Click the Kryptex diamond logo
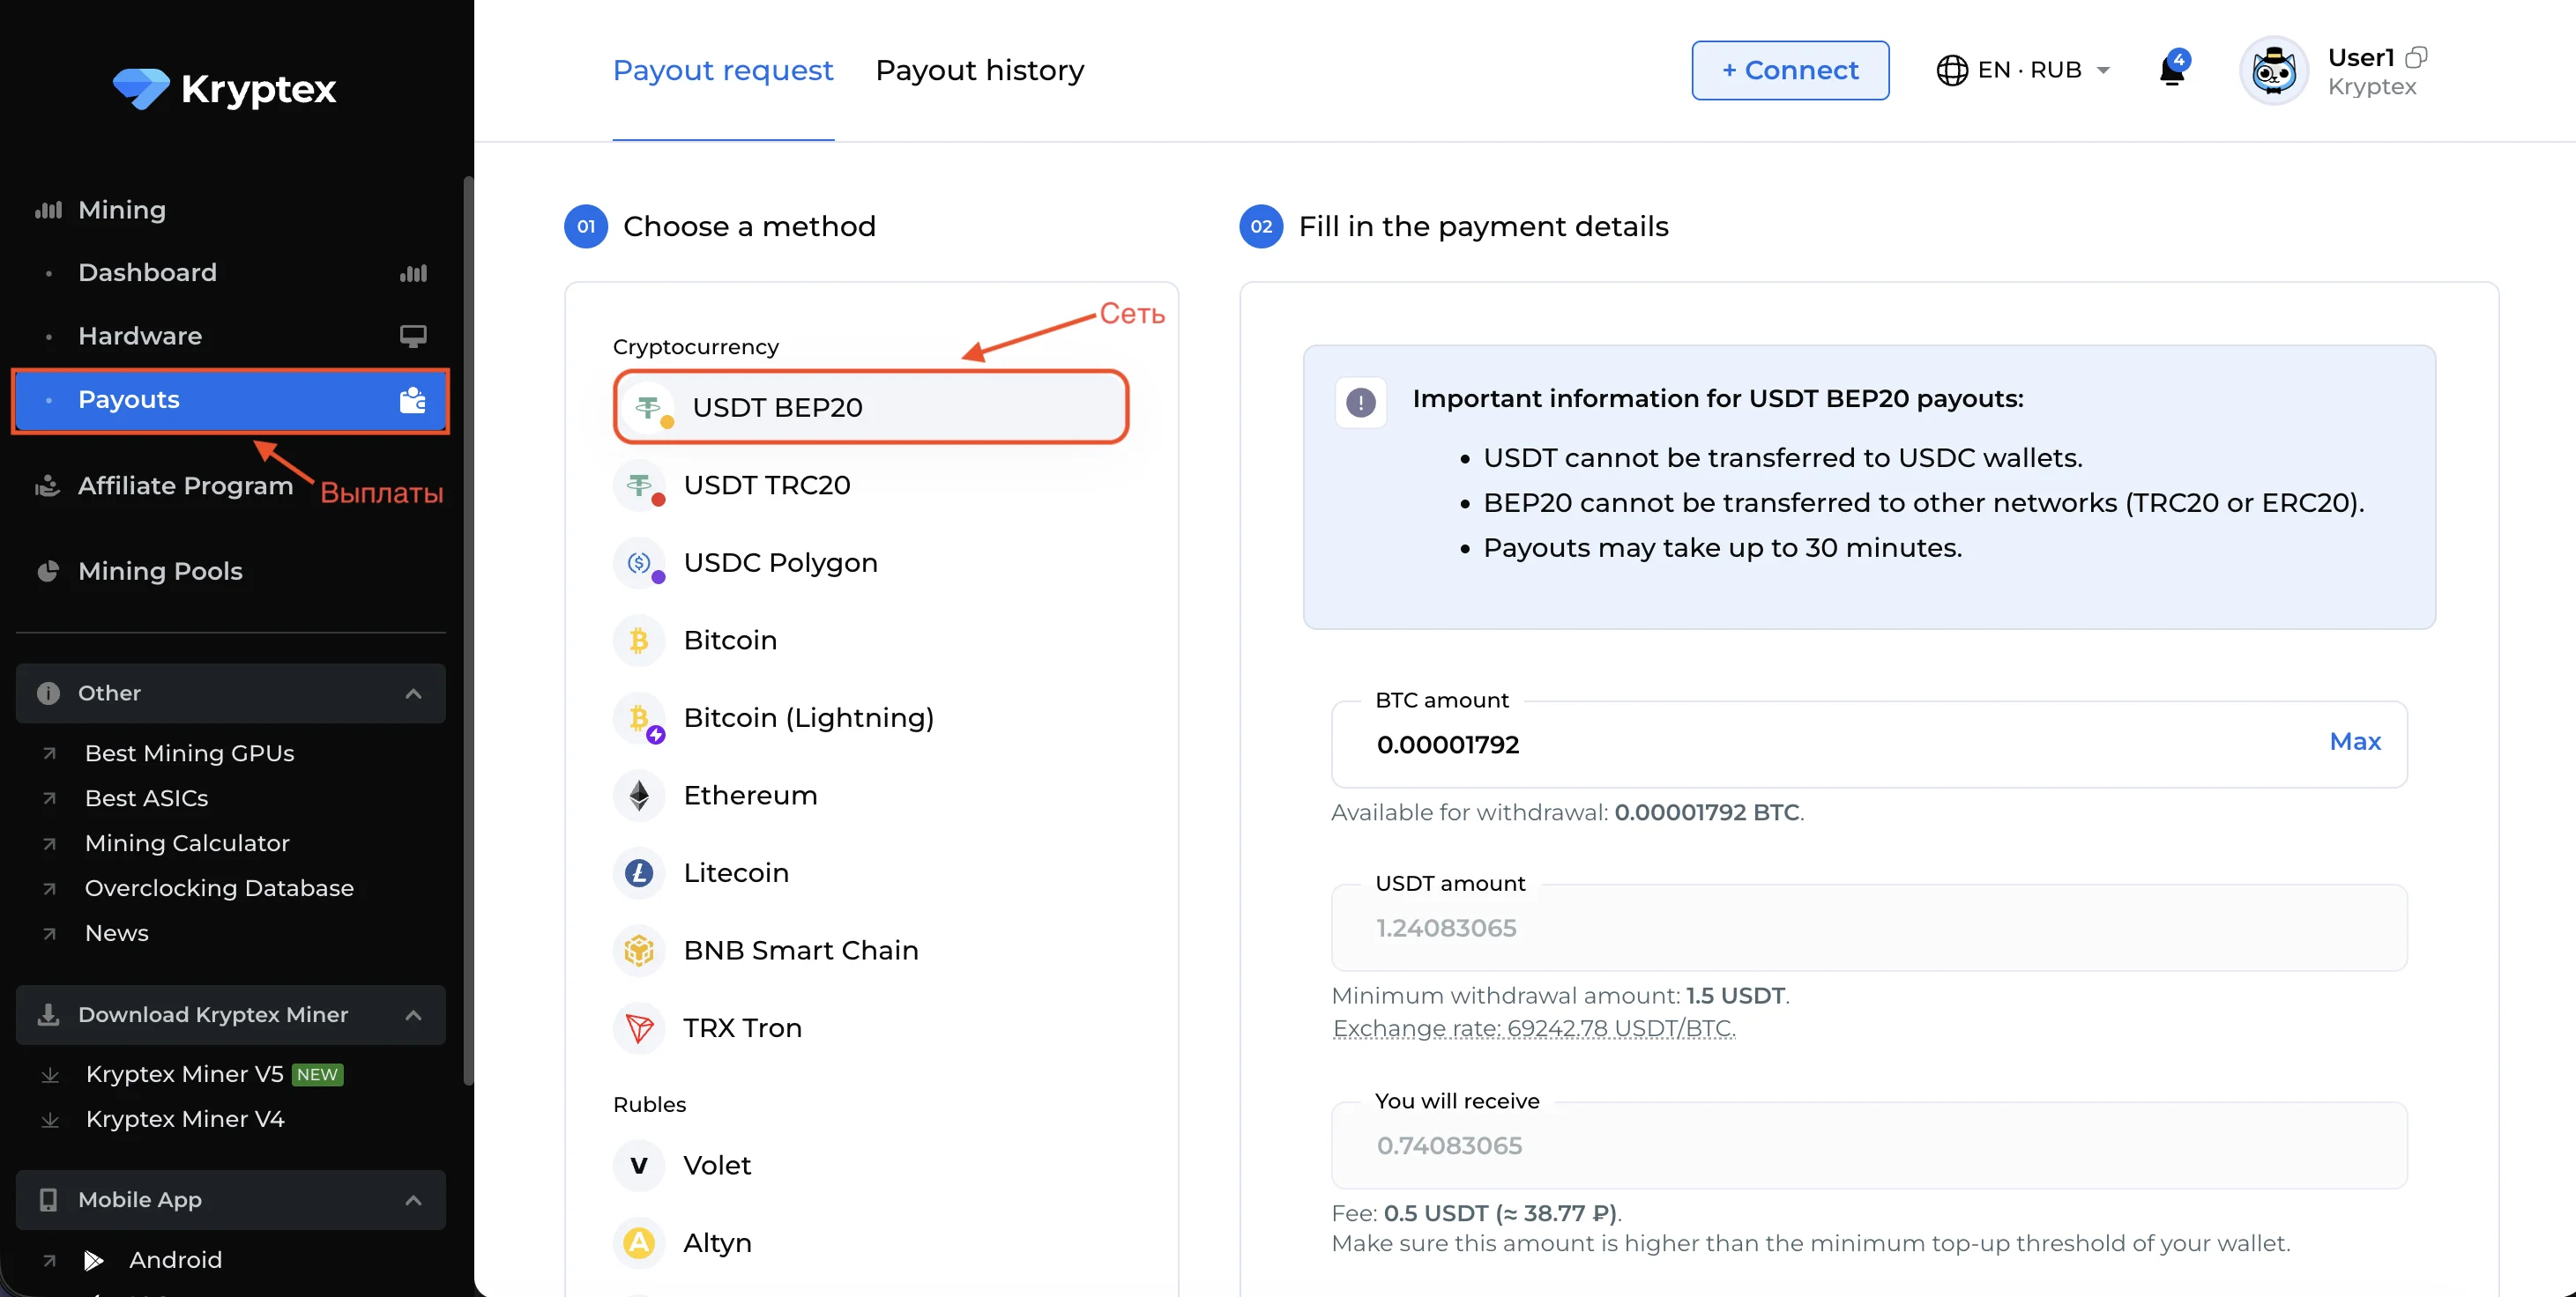This screenshot has height=1297, width=2576. pos(141,89)
